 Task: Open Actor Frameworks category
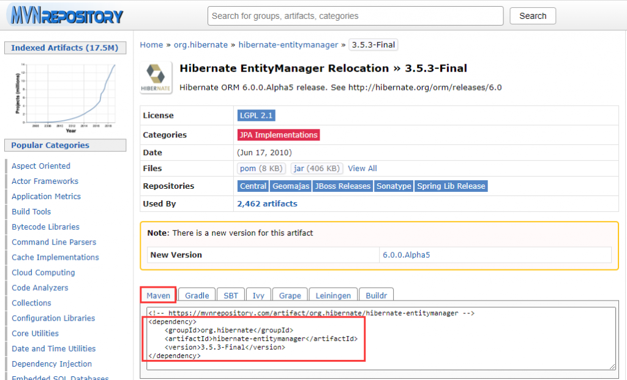point(45,181)
